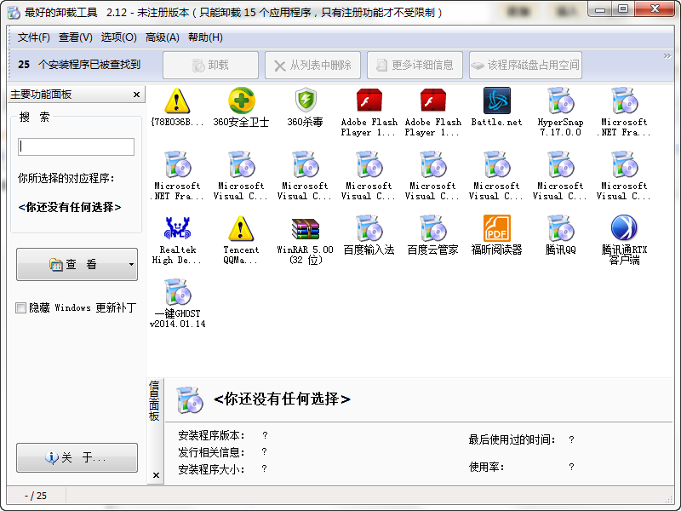This screenshot has height=511, width=681.
Task: Select the HyperSnap 7.17.0.0 icon
Action: click(x=561, y=100)
